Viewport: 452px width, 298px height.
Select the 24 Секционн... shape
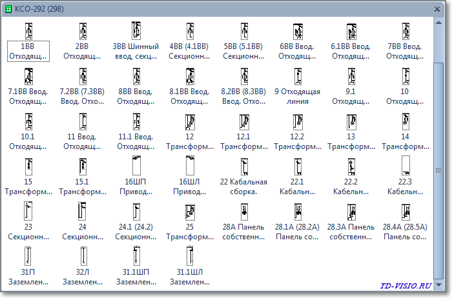(82, 222)
